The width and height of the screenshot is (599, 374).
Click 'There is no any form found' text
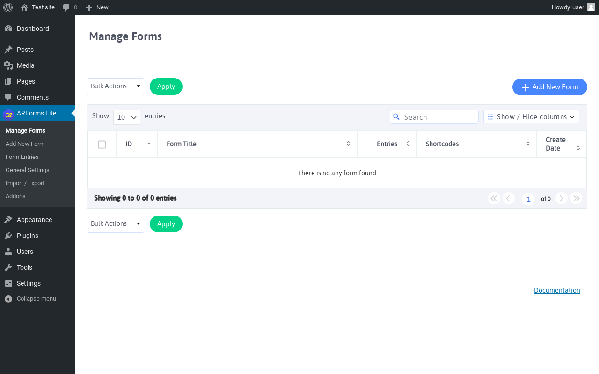337,173
